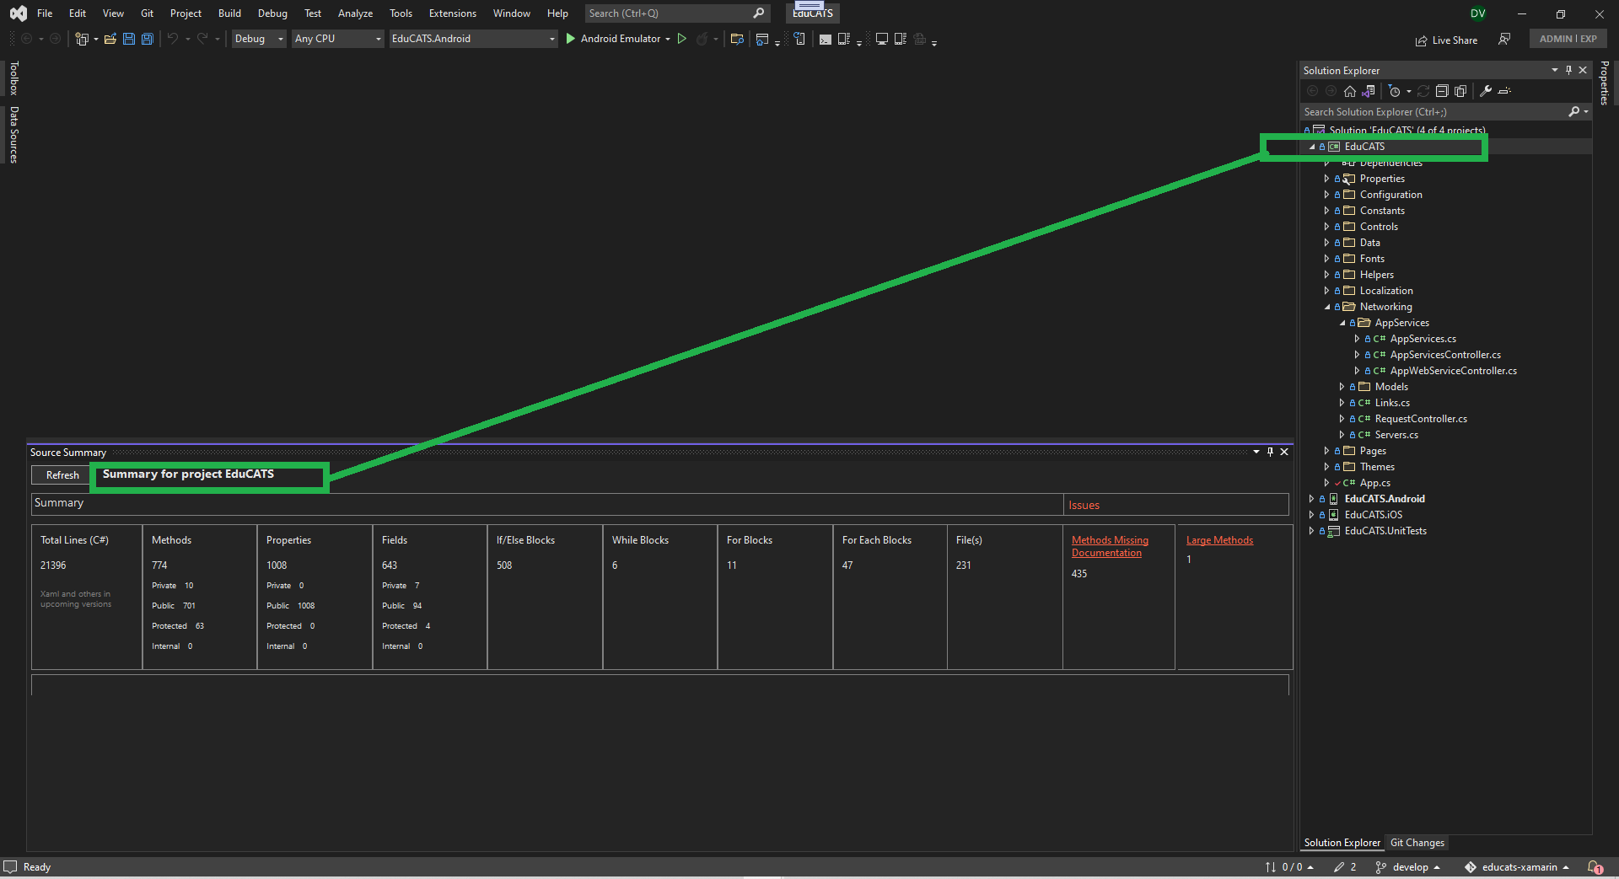Click the DV account avatar

(x=1477, y=13)
